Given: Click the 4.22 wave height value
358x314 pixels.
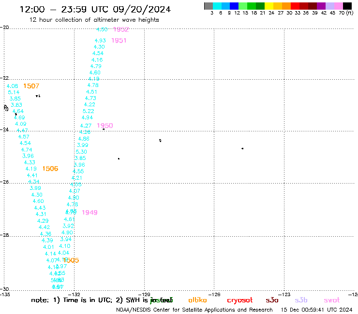Looking at the screenshot, I should pyautogui.click(x=89, y=104).
